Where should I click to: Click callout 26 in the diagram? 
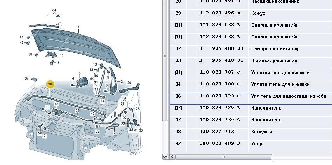pos(97,132)
